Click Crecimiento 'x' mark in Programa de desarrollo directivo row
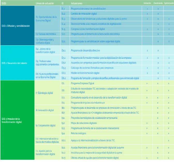This screenshot has height=162, width=174. click(158, 50)
